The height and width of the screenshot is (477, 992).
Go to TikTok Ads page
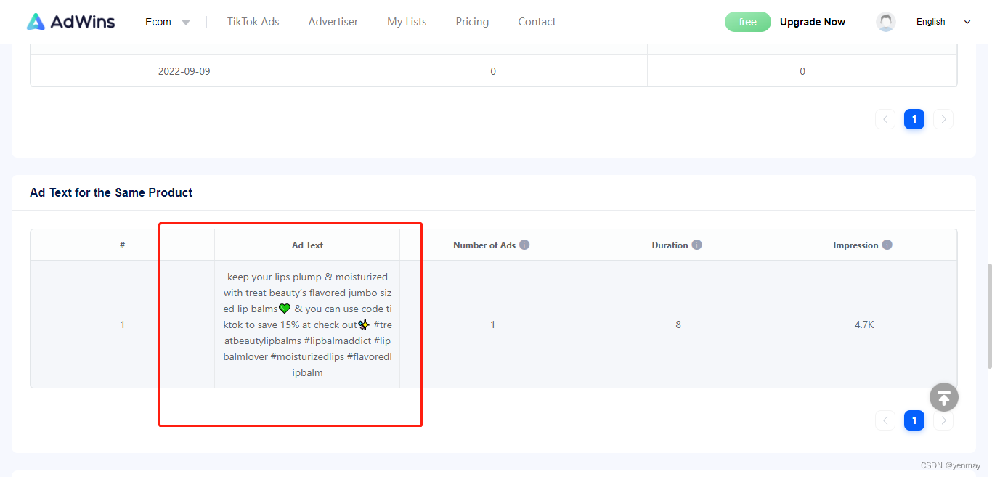pyautogui.click(x=253, y=22)
